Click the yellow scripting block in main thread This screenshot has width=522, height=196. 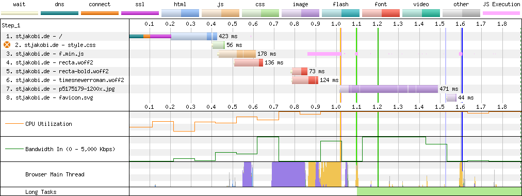(331, 174)
